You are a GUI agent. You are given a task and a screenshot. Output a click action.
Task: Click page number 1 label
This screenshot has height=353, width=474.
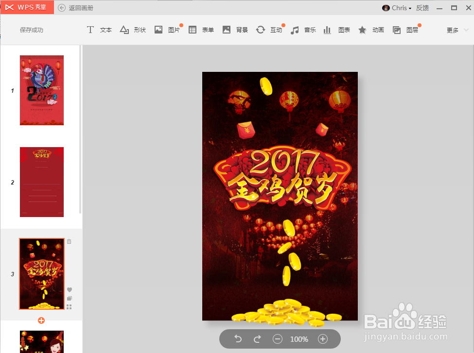coord(12,91)
